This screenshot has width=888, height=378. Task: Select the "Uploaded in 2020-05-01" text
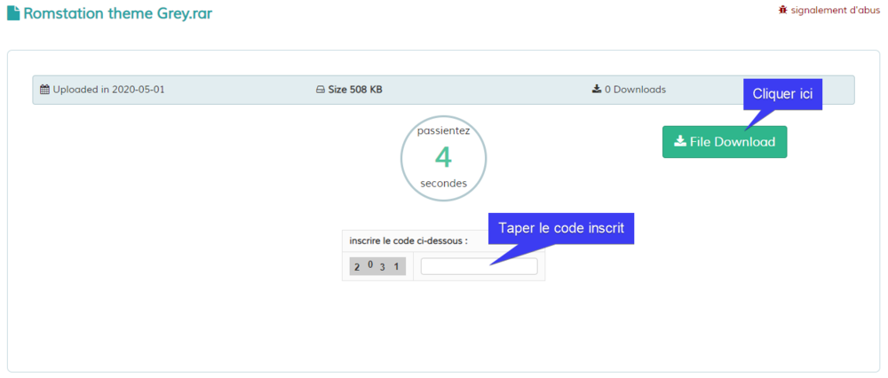click(x=108, y=90)
